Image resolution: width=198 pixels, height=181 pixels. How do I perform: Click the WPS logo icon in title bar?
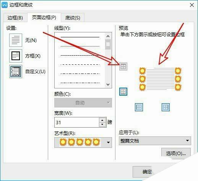point(5,5)
